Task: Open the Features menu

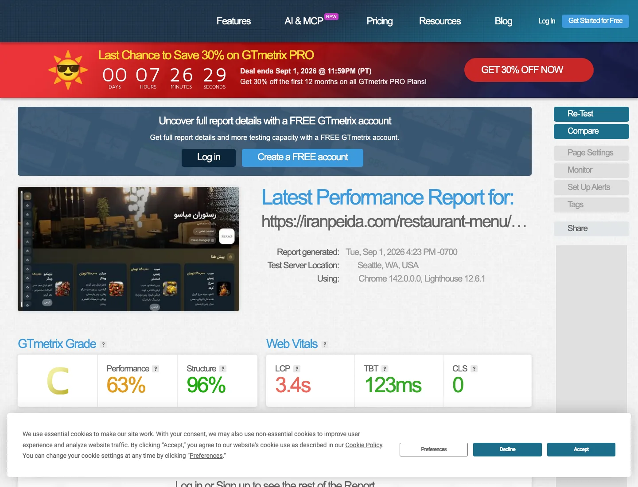Action: 233,21
